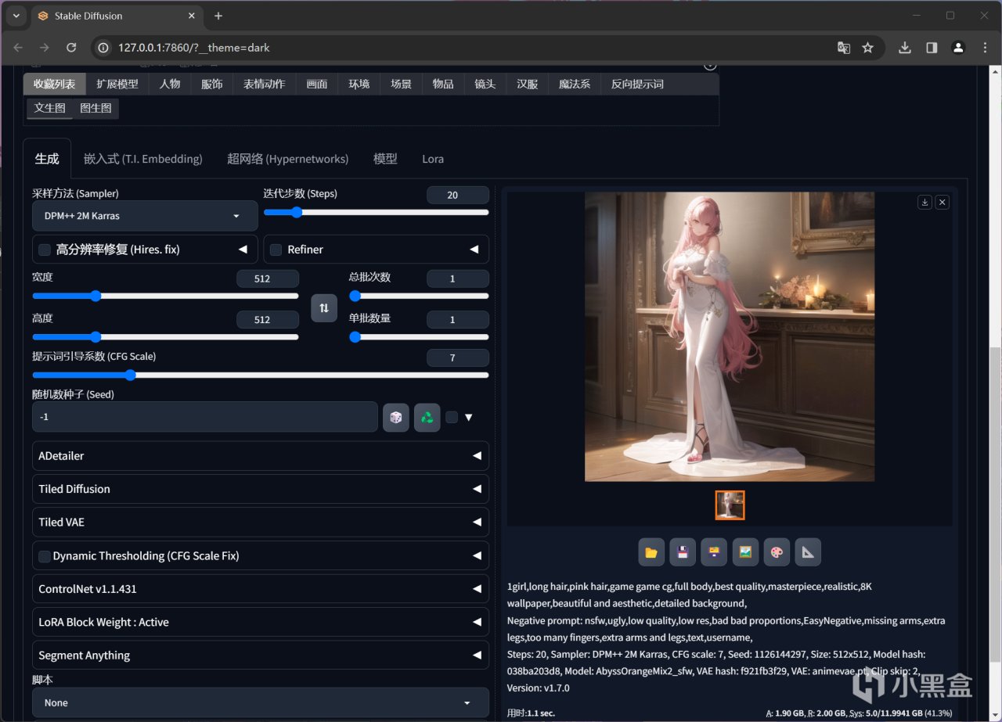Open the script dropdown showing None
This screenshot has height=722, width=1002.
click(x=260, y=702)
